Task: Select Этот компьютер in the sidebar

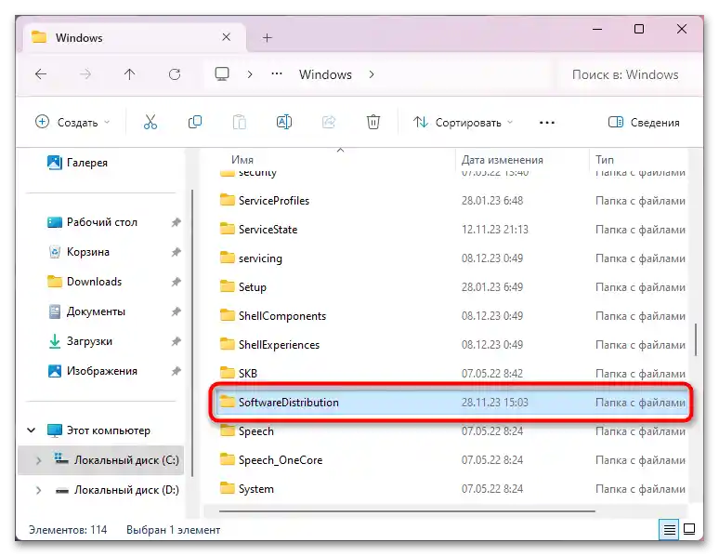Action: click(98, 430)
